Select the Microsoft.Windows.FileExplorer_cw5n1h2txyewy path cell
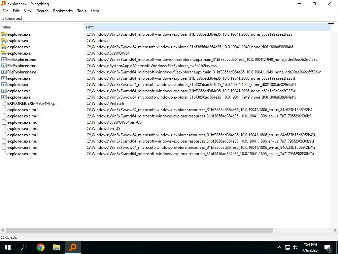This screenshot has height=254, width=338. click(x=152, y=66)
